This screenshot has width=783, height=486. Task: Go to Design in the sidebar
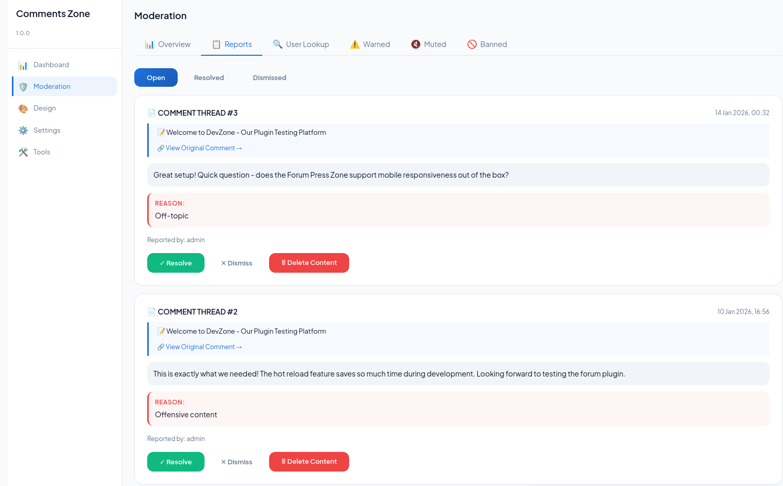tap(65, 108)
